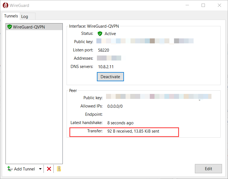Click the Active status shield icon
This screenshot has width=228, height=179.
[x=100, y=33]
